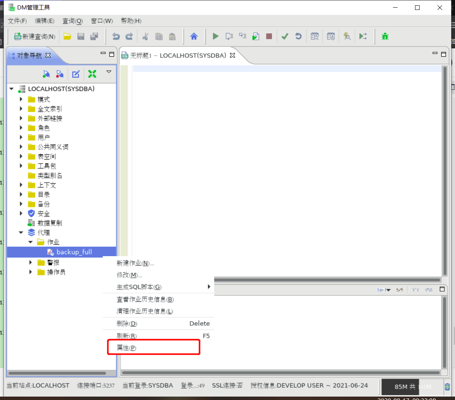Open the 查询(Q) menu

point(72,21)
